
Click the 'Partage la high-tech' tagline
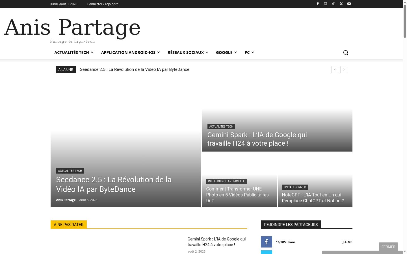(x=72, y=41)
